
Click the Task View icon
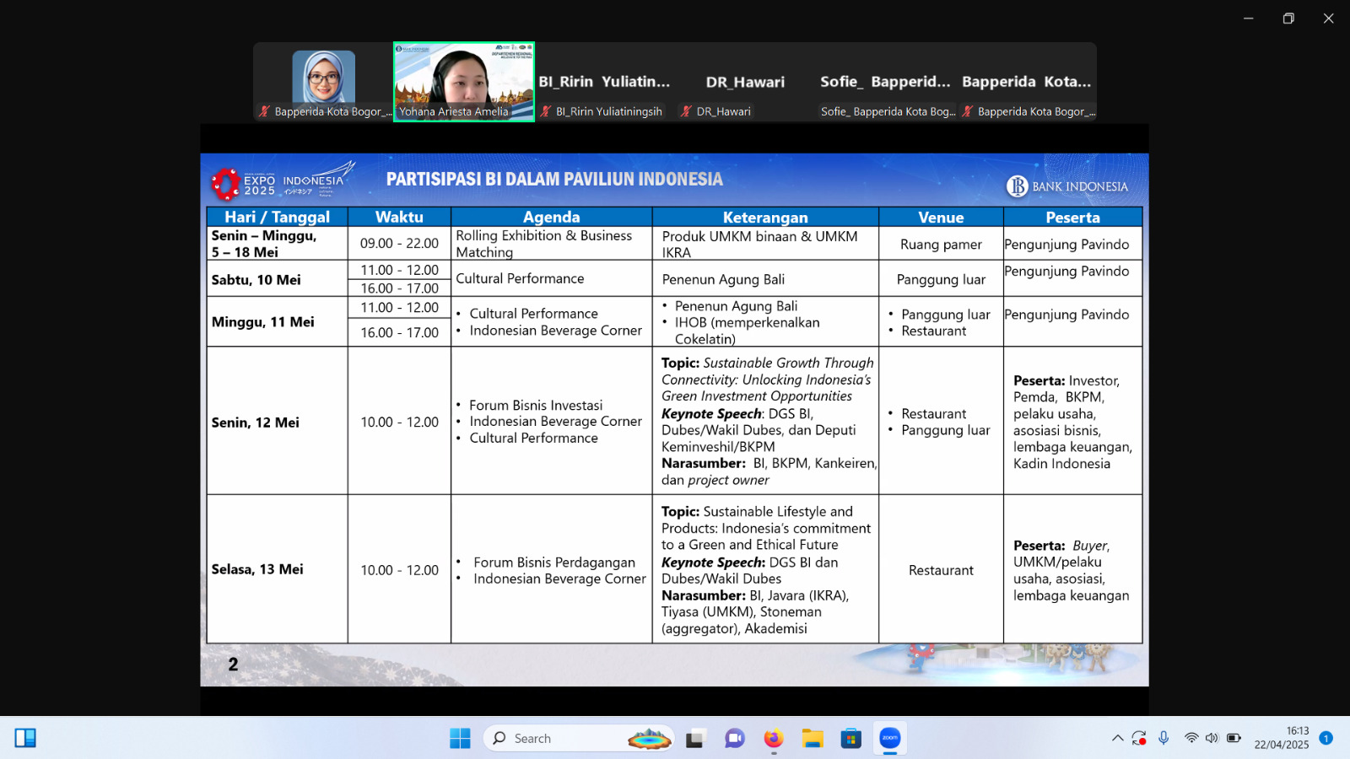point(695,739)
